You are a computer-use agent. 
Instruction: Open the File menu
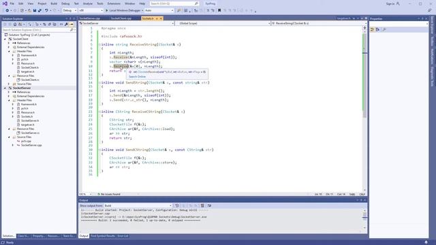[x=12, y=3]
